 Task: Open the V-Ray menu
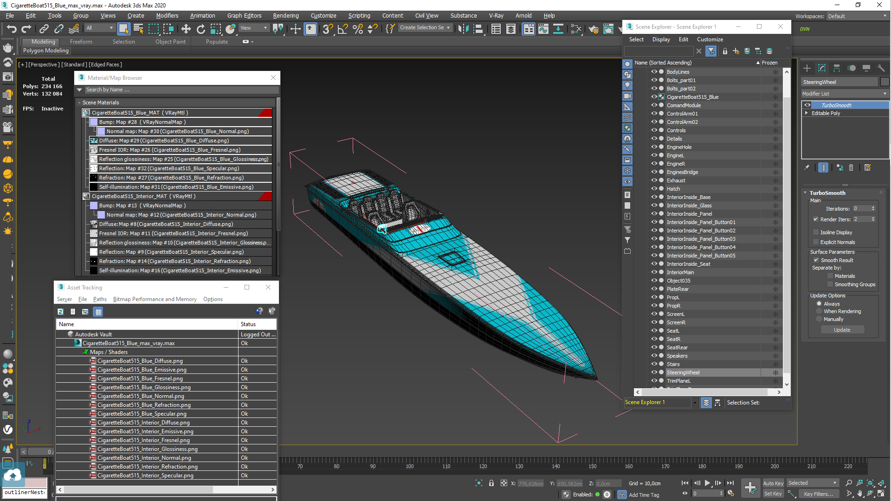pos(496,16)
